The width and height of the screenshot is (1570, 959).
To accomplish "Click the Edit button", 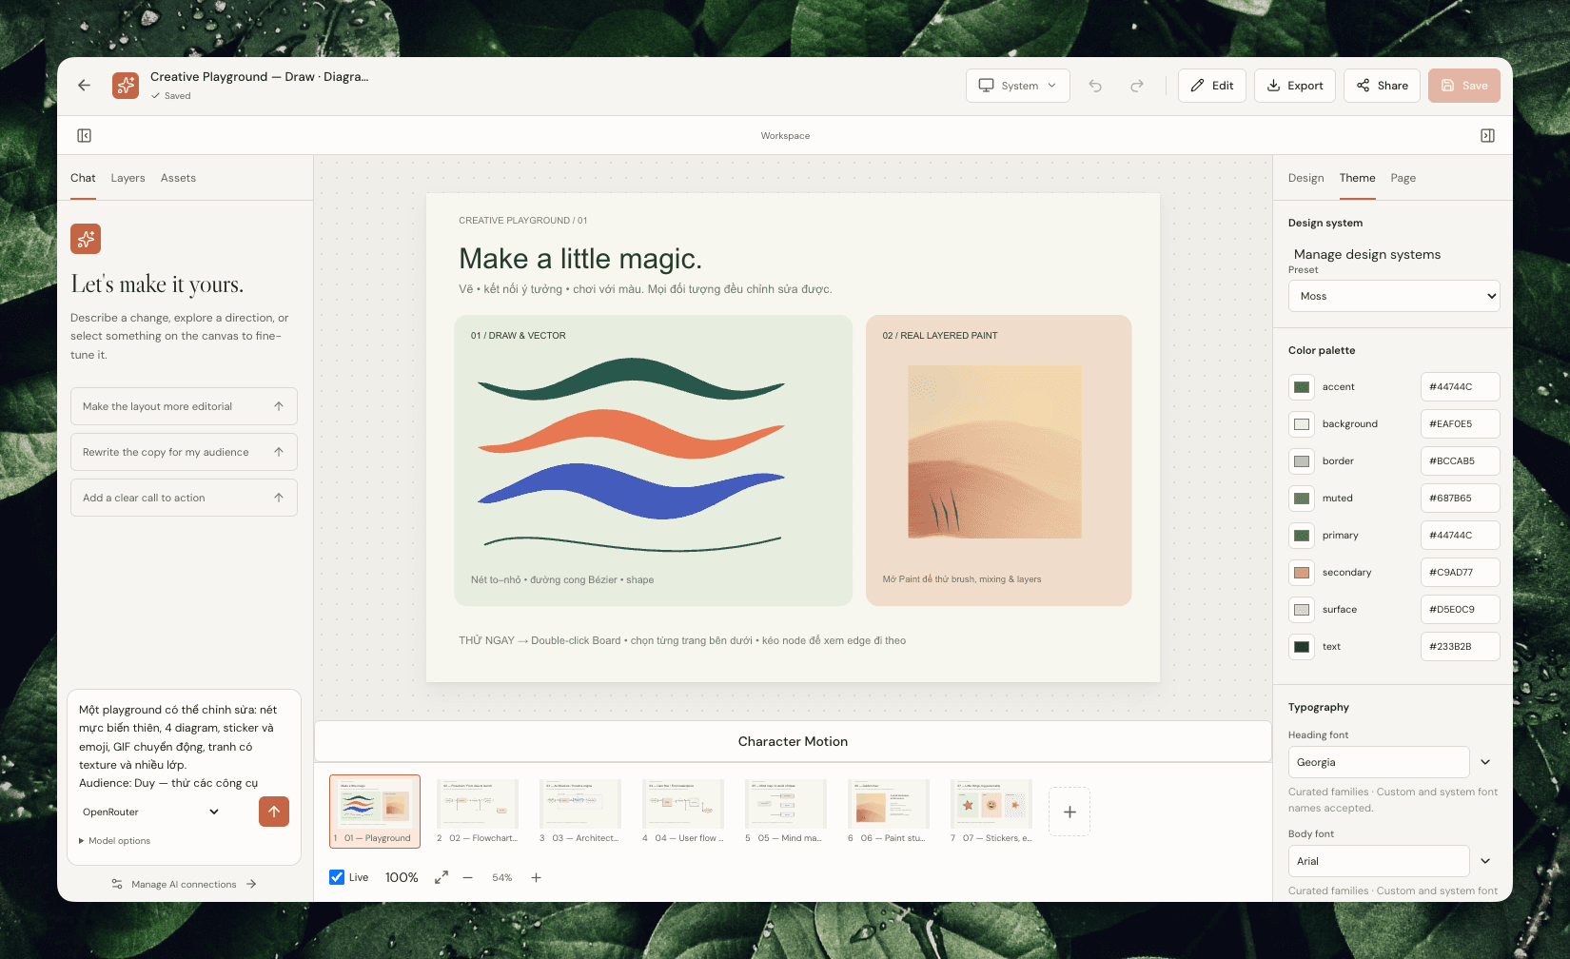I will (x=1212, y=86).
